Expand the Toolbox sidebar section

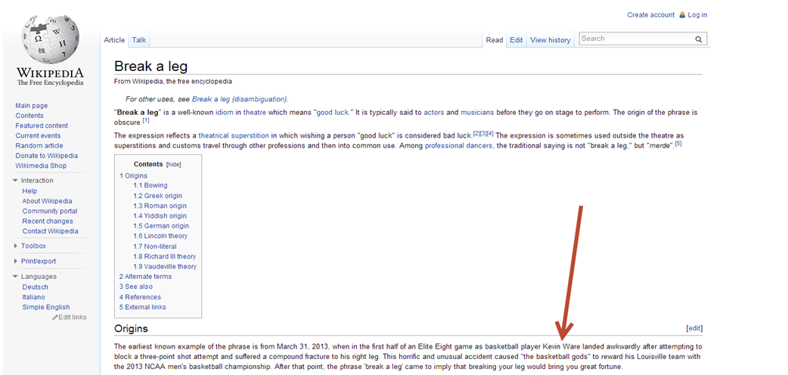pyautogui.click(x=15, y=246)
